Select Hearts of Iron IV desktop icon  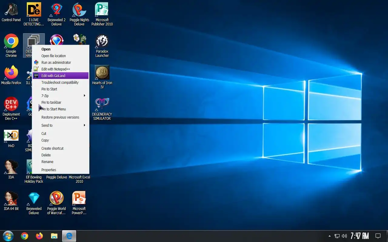102,77
